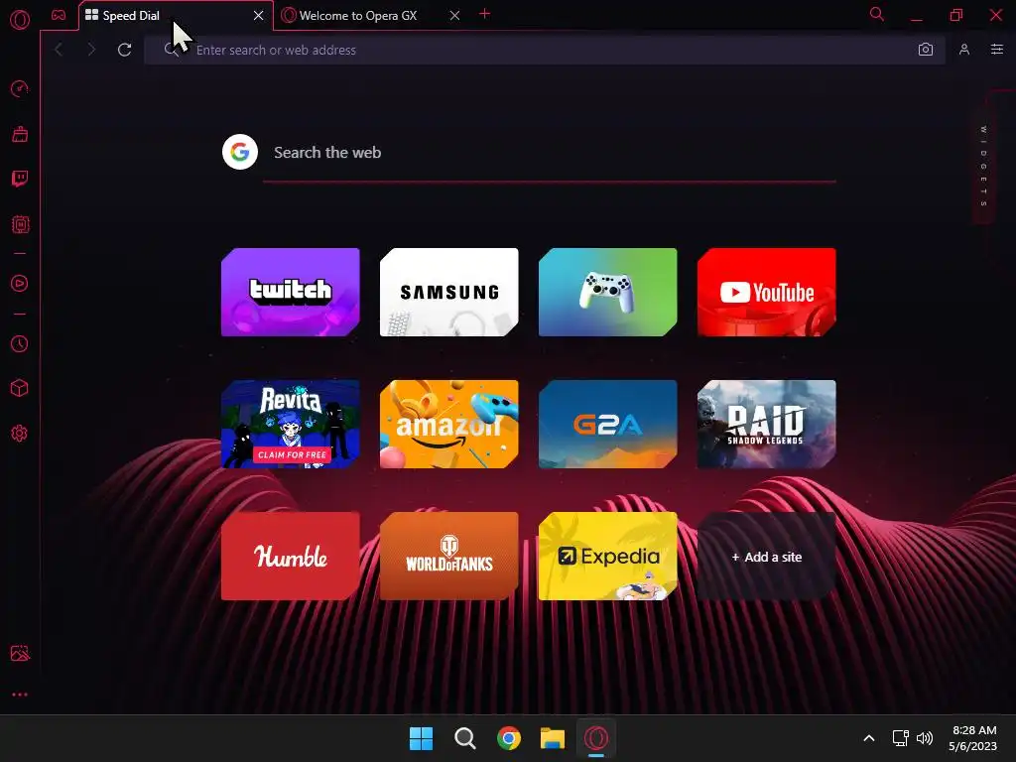Screen dimensions: 1016x762
Task: Go forward with the forward arrow
Action: 90,50
